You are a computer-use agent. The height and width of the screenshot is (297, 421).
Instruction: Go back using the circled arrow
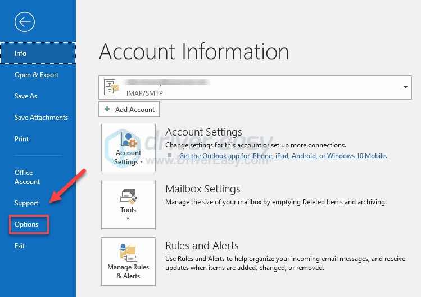[x=25, y=22]
